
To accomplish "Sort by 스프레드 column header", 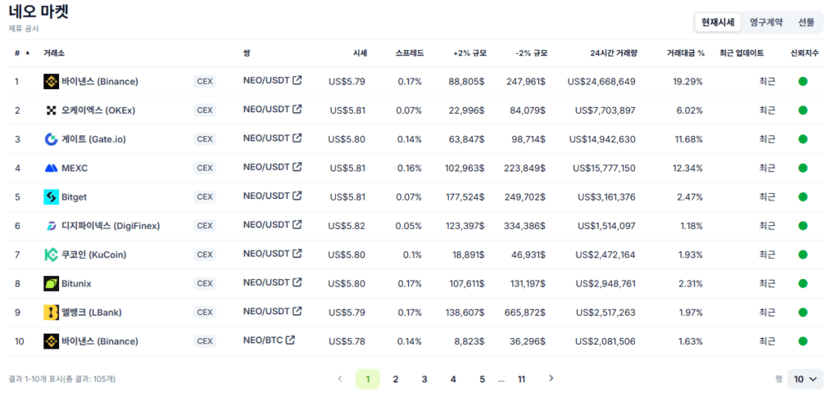I will [410, 53].
